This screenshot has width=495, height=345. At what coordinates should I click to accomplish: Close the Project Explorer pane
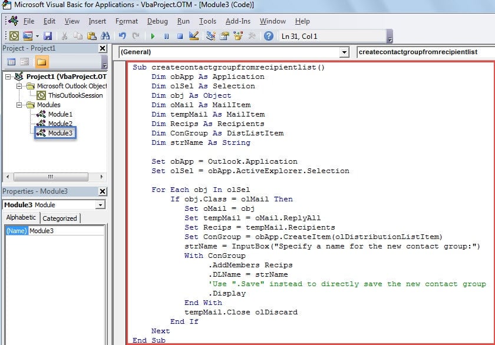[103, 48]
